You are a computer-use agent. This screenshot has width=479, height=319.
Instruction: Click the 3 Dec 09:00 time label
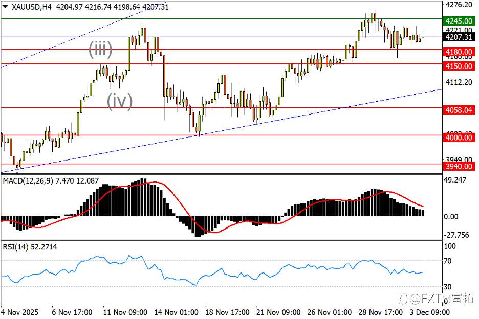[429, 312]
